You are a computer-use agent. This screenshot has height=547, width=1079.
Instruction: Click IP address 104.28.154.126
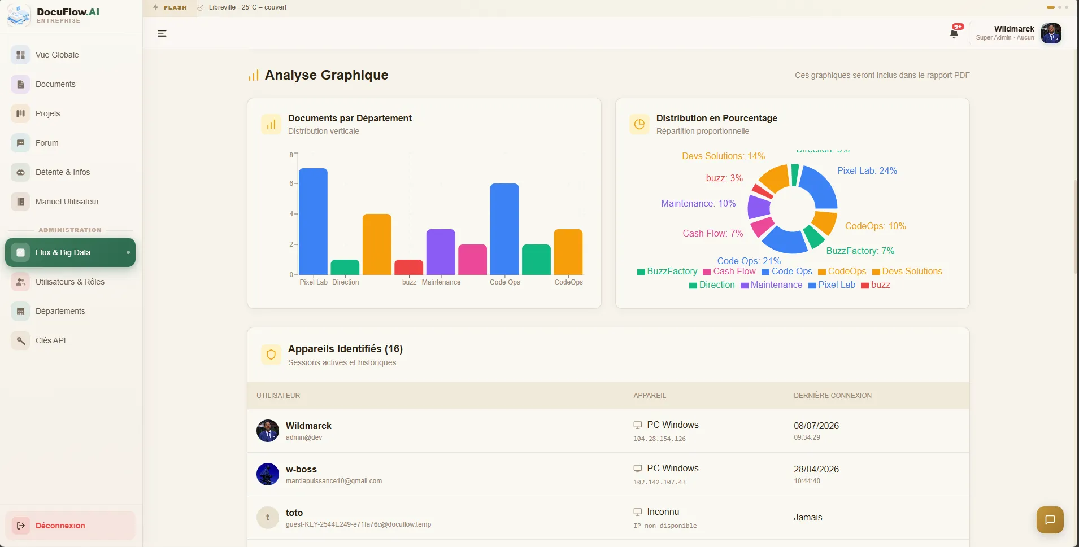coord(659,439)
